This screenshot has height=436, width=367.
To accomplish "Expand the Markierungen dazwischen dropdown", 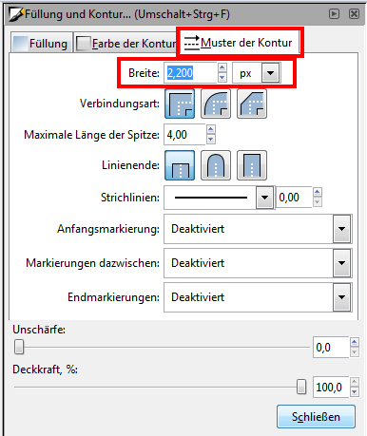I will tap(341, 263).
